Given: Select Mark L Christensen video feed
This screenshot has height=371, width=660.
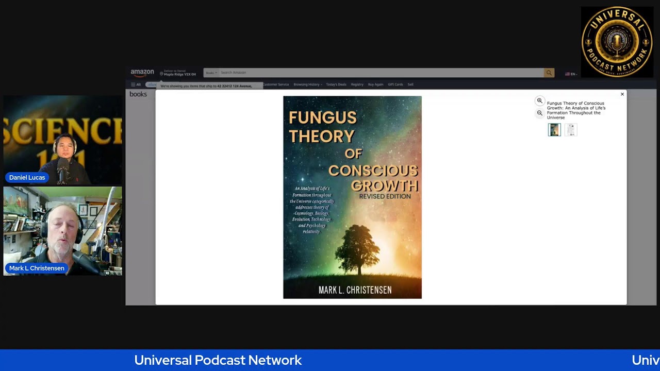Looking at the screenshot, I should point(63,231).
